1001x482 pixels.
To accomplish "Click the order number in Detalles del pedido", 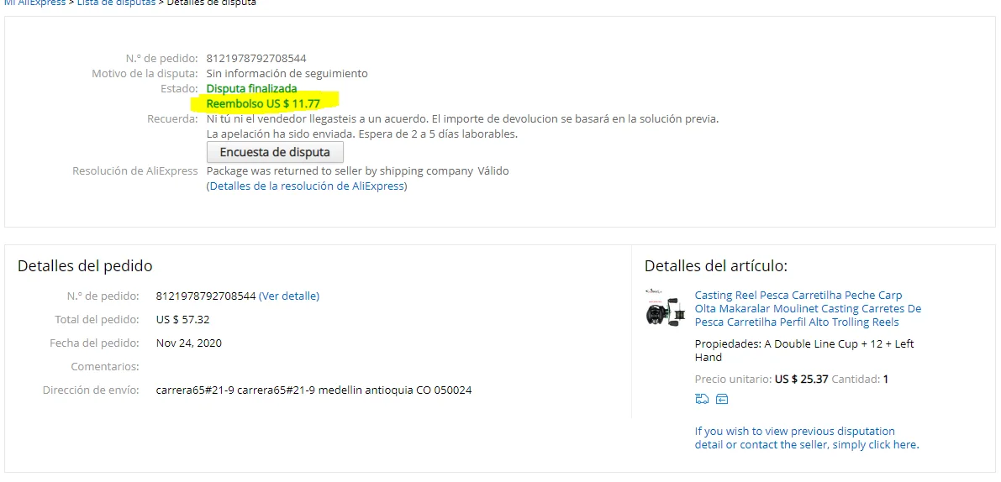I will coord(206,296).
